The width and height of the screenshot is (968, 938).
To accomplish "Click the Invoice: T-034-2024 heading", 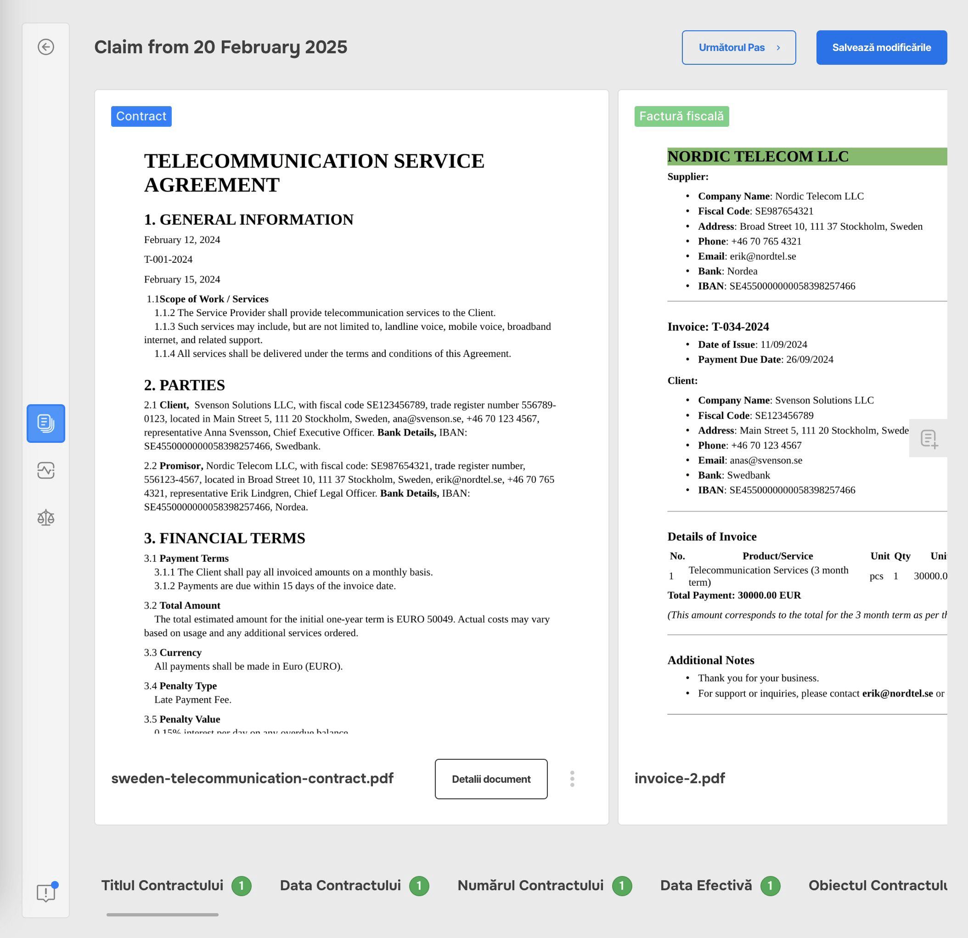I will tap(718, 327).
